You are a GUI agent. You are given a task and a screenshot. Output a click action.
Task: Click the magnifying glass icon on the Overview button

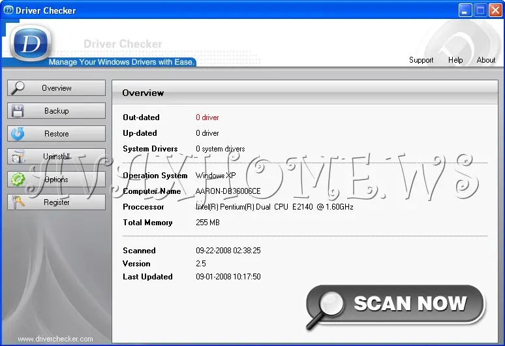18,88
